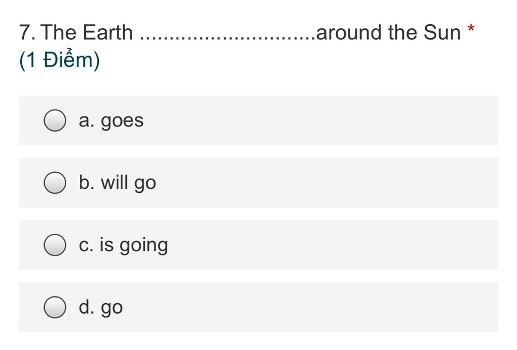This screenshot has height=350, width=517.
Task: Select the radio button for 'd. go'
Action: click(x=55, y=307)
